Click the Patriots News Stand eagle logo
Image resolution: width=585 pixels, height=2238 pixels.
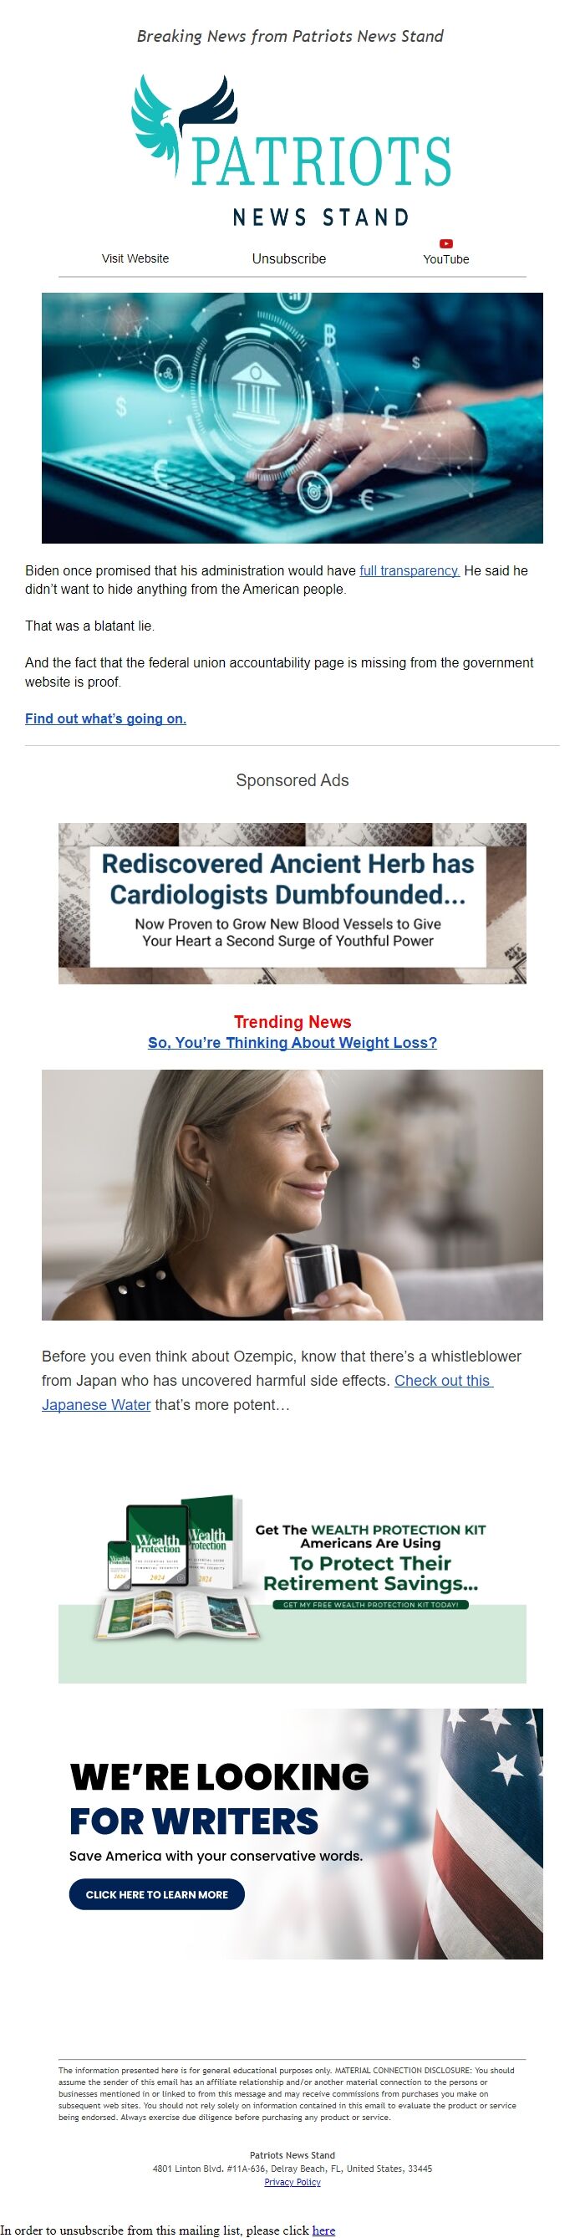pos(292,151)
